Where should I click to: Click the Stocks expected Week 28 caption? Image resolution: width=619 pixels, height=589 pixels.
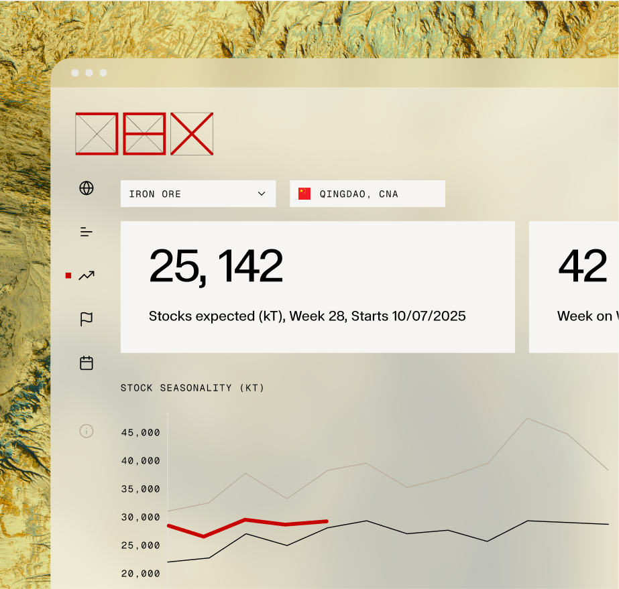[x=307, y=316]
